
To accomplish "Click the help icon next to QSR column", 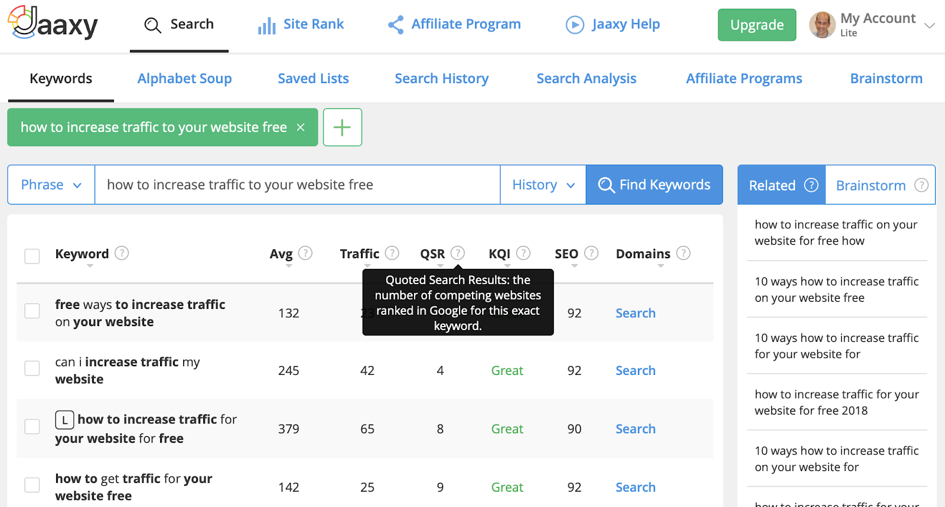I will pyautogui.click(x=458, y=253).
